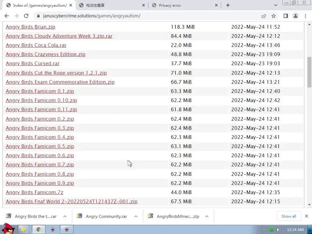Open the tab search dropdown arrow
Viewport: 312px width, 234px height.
[x=275, y=5]
